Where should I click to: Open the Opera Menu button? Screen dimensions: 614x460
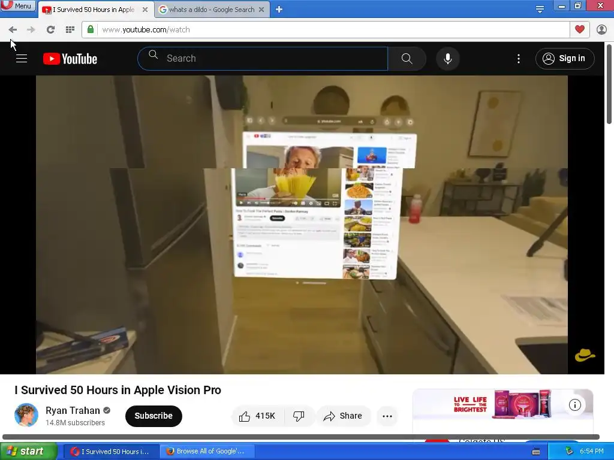pyautogui.click(x=17, y=6)
